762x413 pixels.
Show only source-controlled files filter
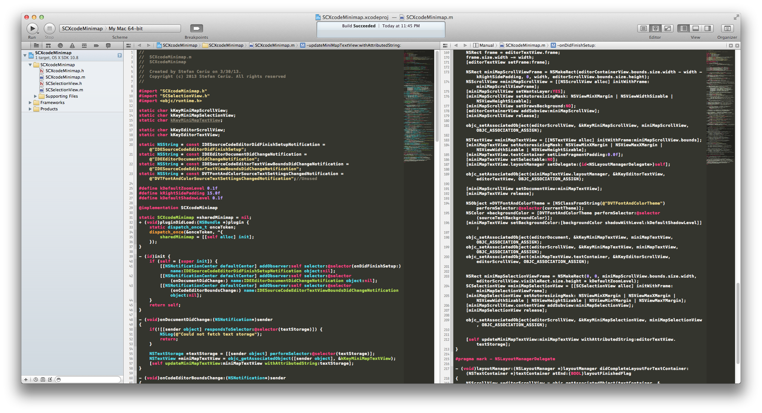click(x=43, y=379)
